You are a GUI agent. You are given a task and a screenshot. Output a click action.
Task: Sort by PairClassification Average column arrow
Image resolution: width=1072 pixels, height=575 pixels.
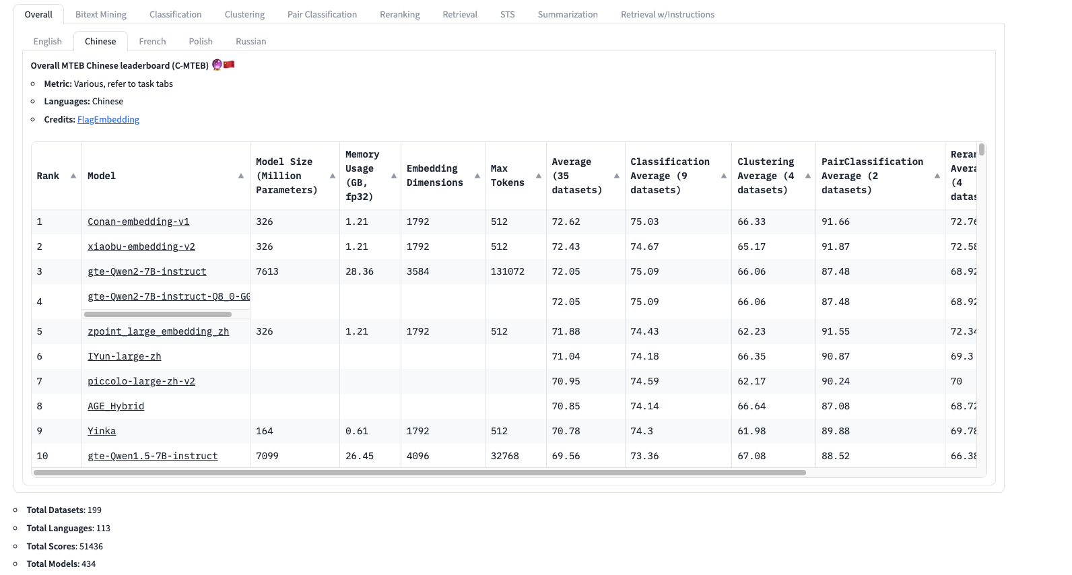coord(937,176)
